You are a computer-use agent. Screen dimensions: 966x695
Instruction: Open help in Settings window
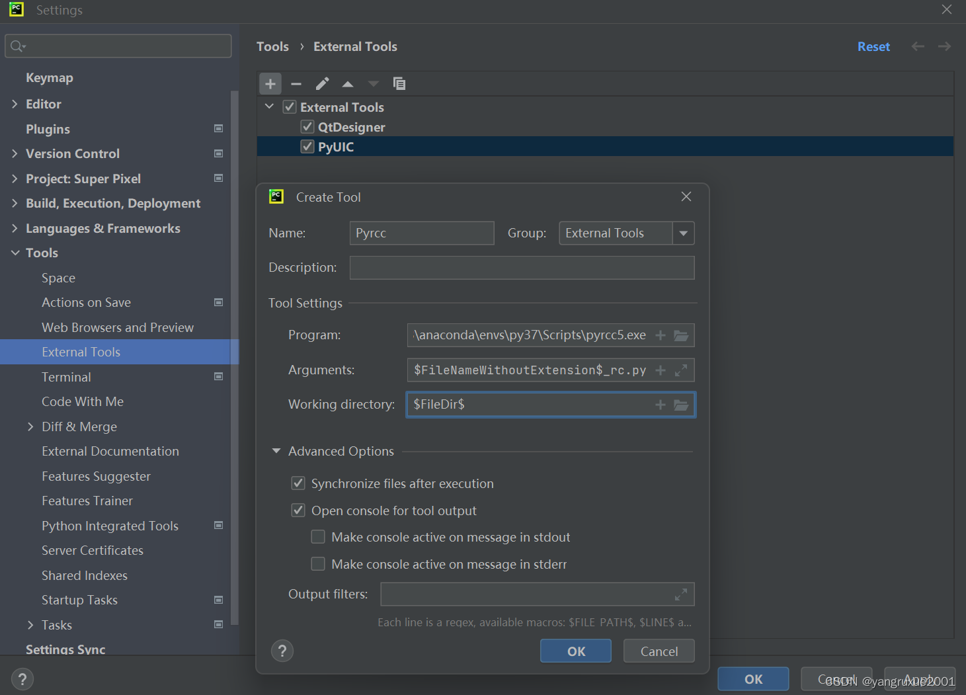(22, 679)
